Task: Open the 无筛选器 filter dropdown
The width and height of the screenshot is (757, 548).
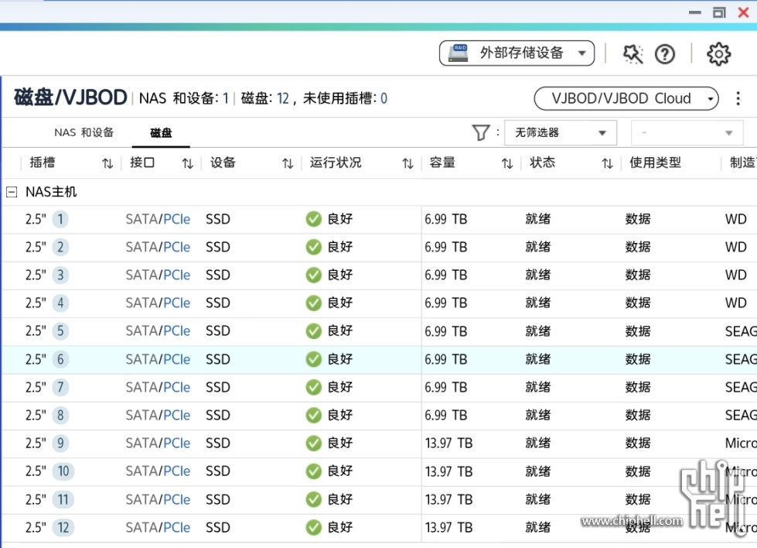Action: 561,133
